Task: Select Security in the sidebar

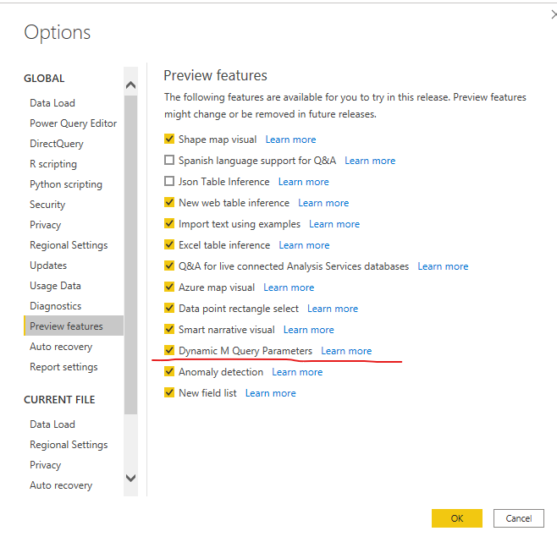Action: pos(47,205)
